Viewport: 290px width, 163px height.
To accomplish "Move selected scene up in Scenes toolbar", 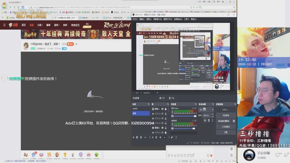I will pos(145,137).
